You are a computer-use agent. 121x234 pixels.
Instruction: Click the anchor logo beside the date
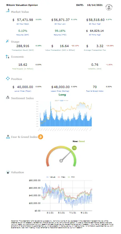(x=109, y=7)
